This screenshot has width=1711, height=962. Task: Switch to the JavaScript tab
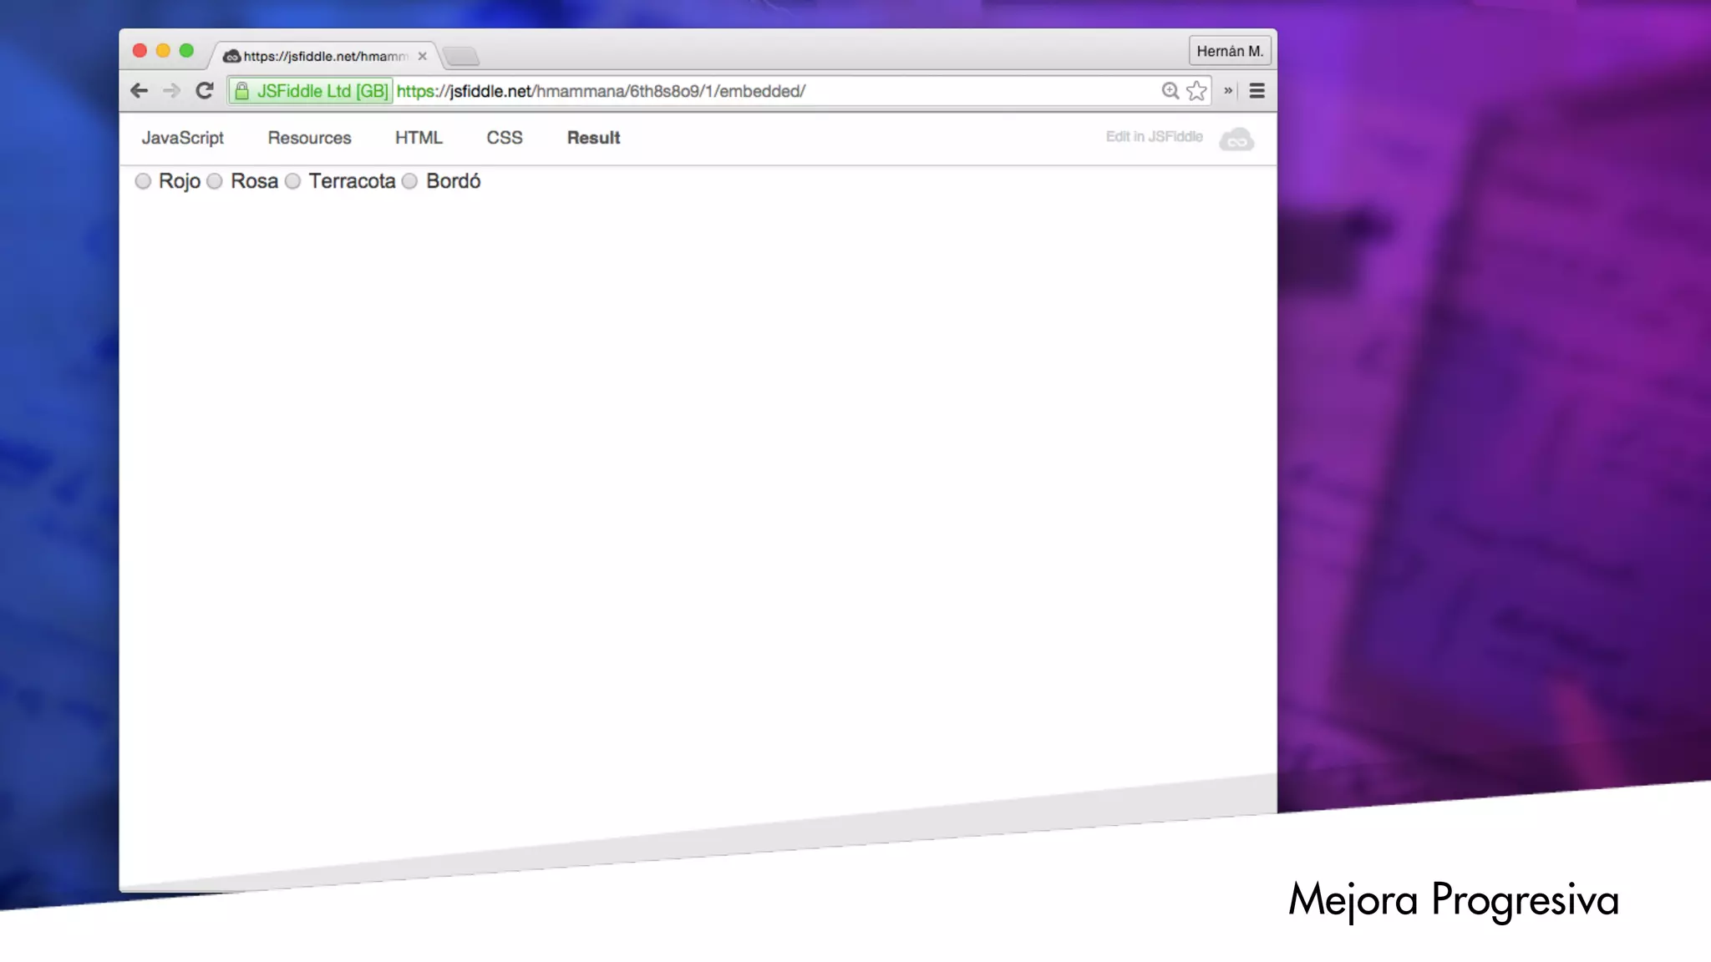pos(182,138)
